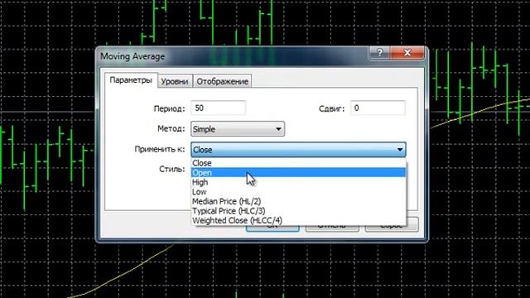Image resolution: width=530 pixels, height=298 pixels.
Task: Collapse the Применить к combo box
Action: [x=298, y=150]
